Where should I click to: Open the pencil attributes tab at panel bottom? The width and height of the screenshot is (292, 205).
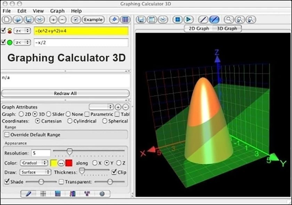[x=28, y=194]
